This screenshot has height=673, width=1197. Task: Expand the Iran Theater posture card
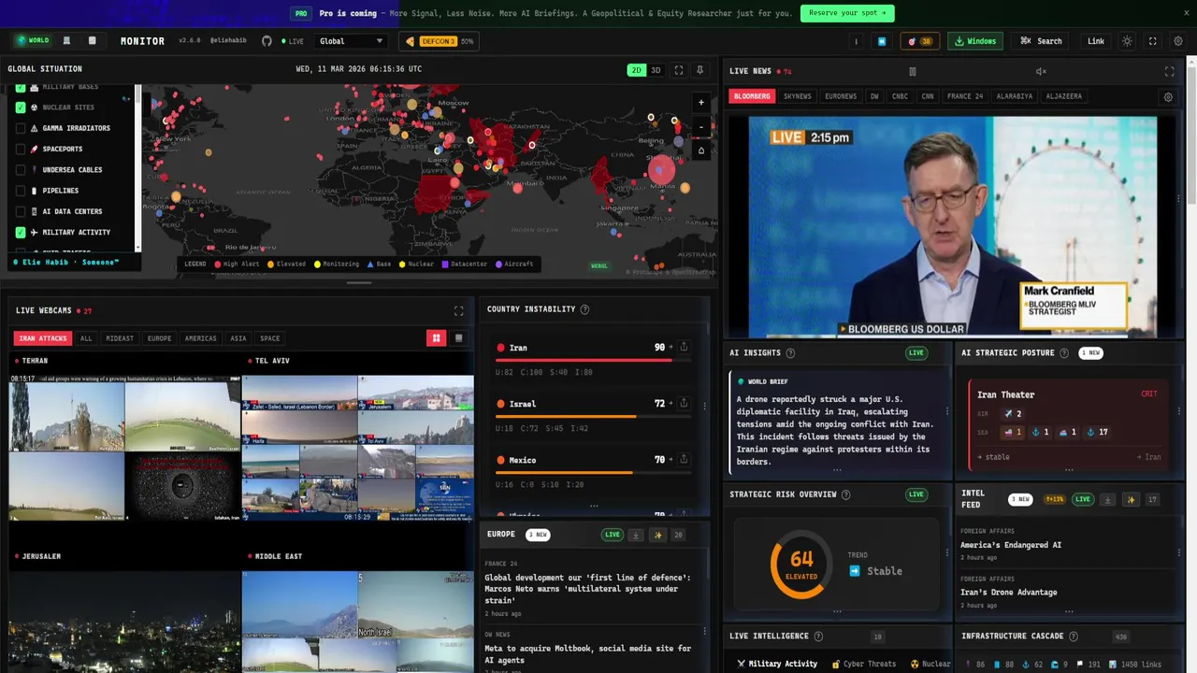click(1069, 470)
